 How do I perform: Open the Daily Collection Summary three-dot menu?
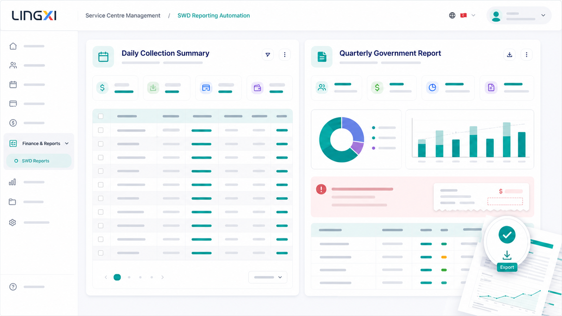[285, 55]
